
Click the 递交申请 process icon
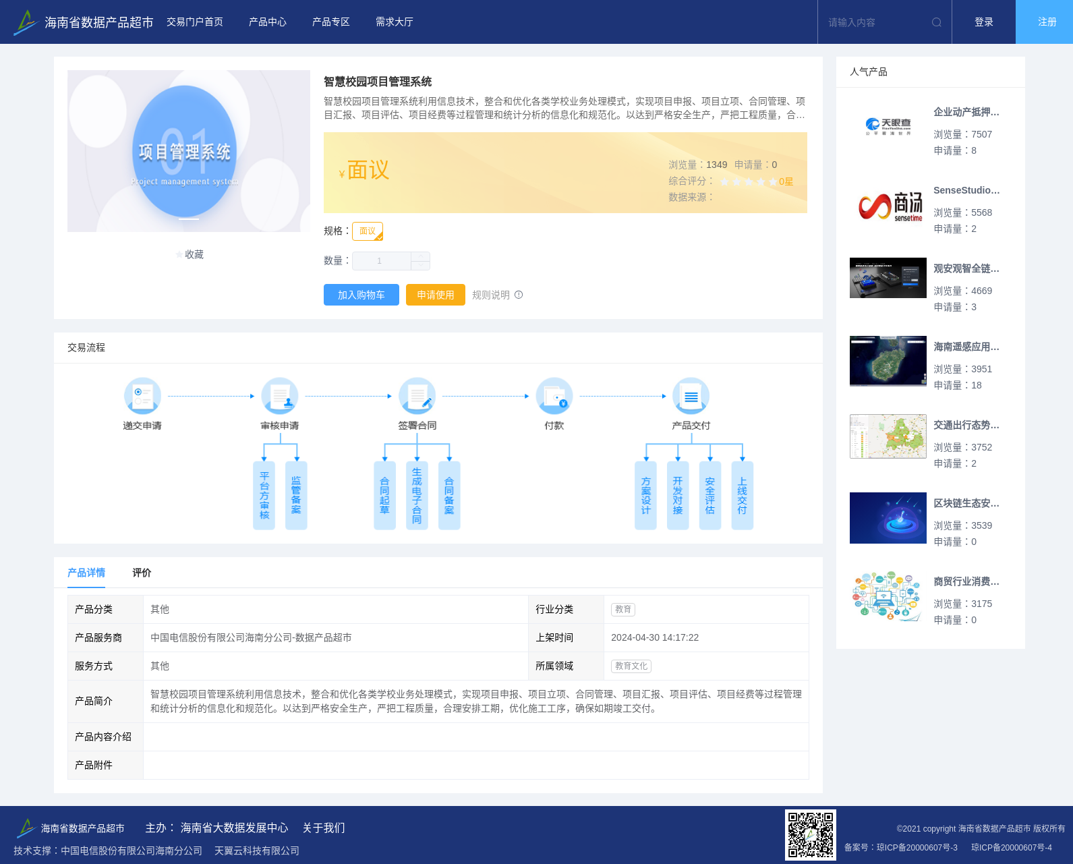142,396
